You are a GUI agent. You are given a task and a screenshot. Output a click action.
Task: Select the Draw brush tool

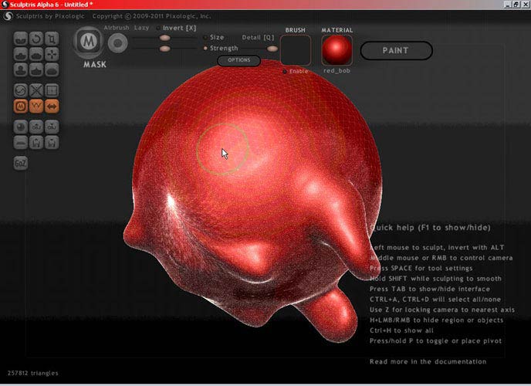click(22, 53)
